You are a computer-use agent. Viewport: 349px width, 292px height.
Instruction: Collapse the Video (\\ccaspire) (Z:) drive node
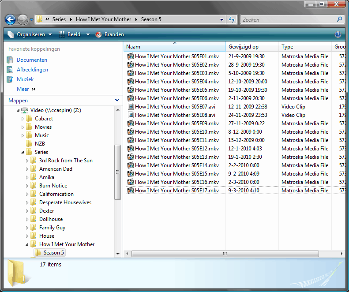18,110
